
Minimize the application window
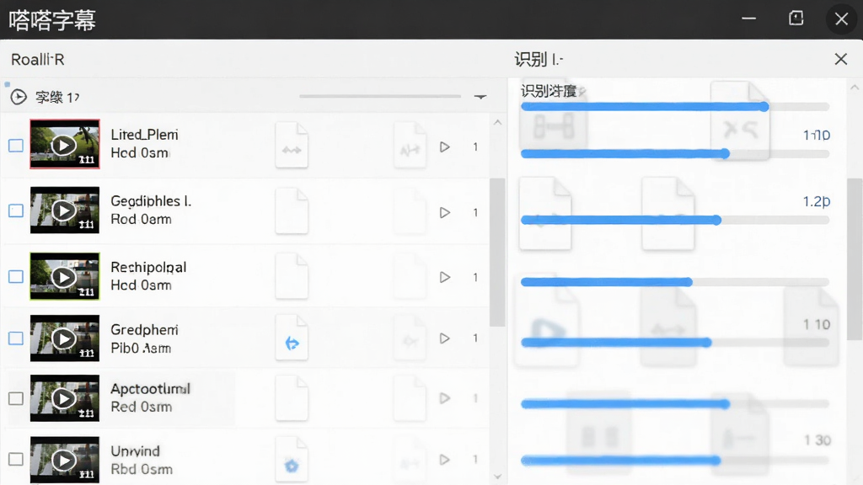point(748,19)
